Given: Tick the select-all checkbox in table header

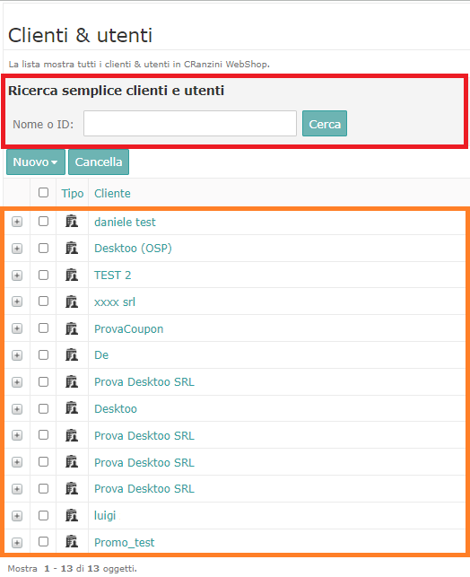Looking at the screenshot, I should click(x=43, y=192).
